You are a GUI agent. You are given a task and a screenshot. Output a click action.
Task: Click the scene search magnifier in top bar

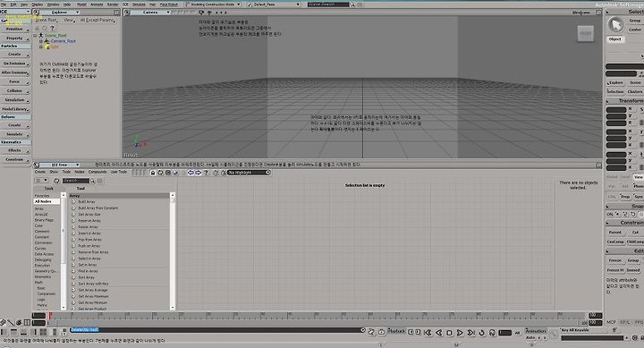coord(352,4)
